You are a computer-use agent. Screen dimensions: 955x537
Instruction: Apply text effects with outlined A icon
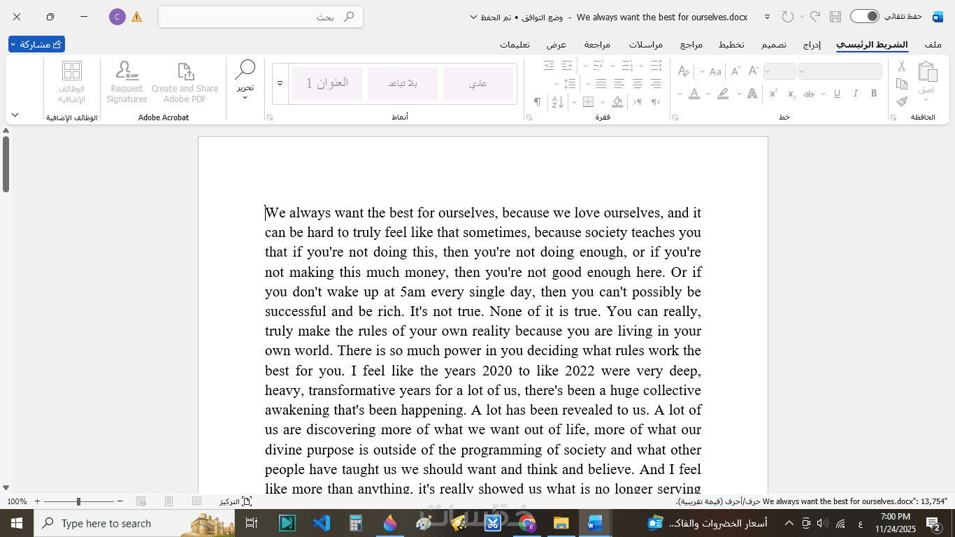click(752, 94)
